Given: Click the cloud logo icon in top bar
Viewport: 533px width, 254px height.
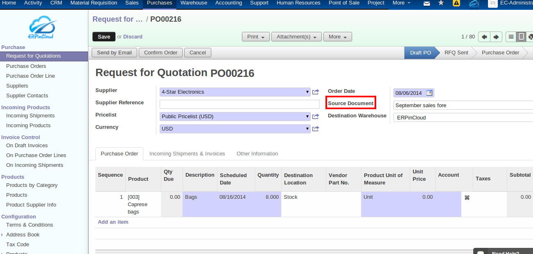Looking at the screenshot, I should (474, 4).
